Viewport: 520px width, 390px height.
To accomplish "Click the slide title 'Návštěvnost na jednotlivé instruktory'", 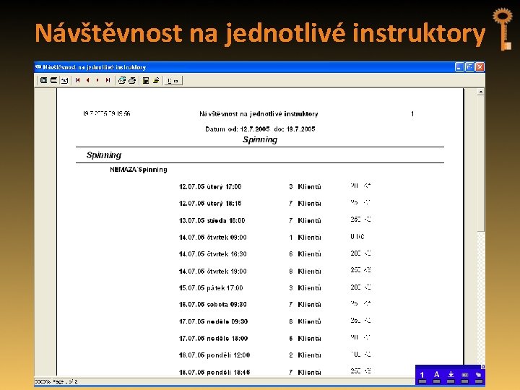I will coord(260,33).
